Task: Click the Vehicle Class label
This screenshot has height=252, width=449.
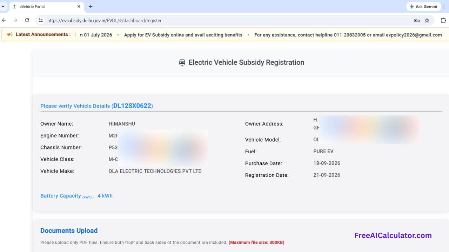Action: pos(58,159)
